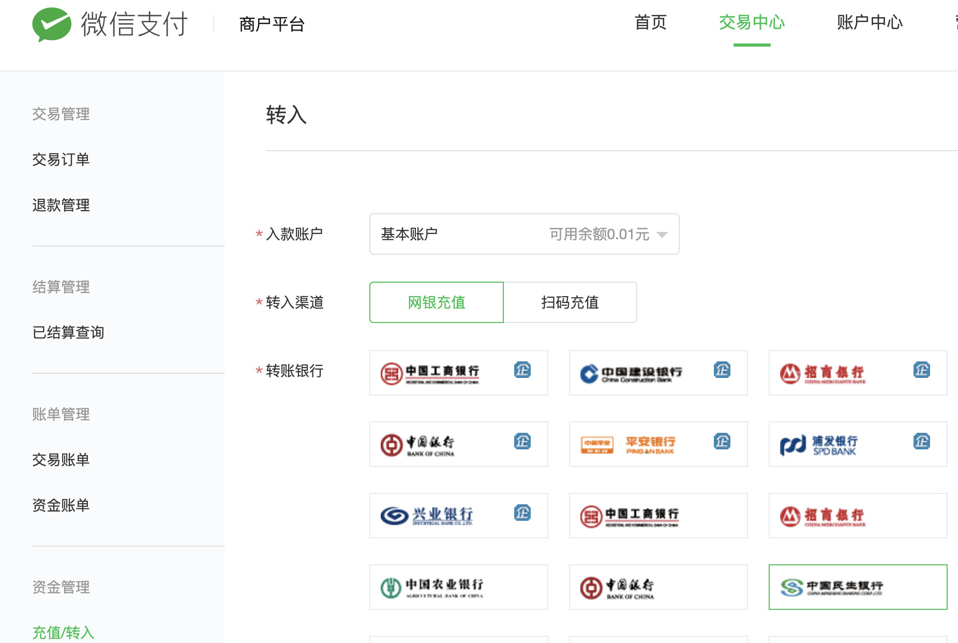The height and width of the screenshot is (643, 958).
Task: Select 浦发银行 SPD Bank option
Action: 858,444
